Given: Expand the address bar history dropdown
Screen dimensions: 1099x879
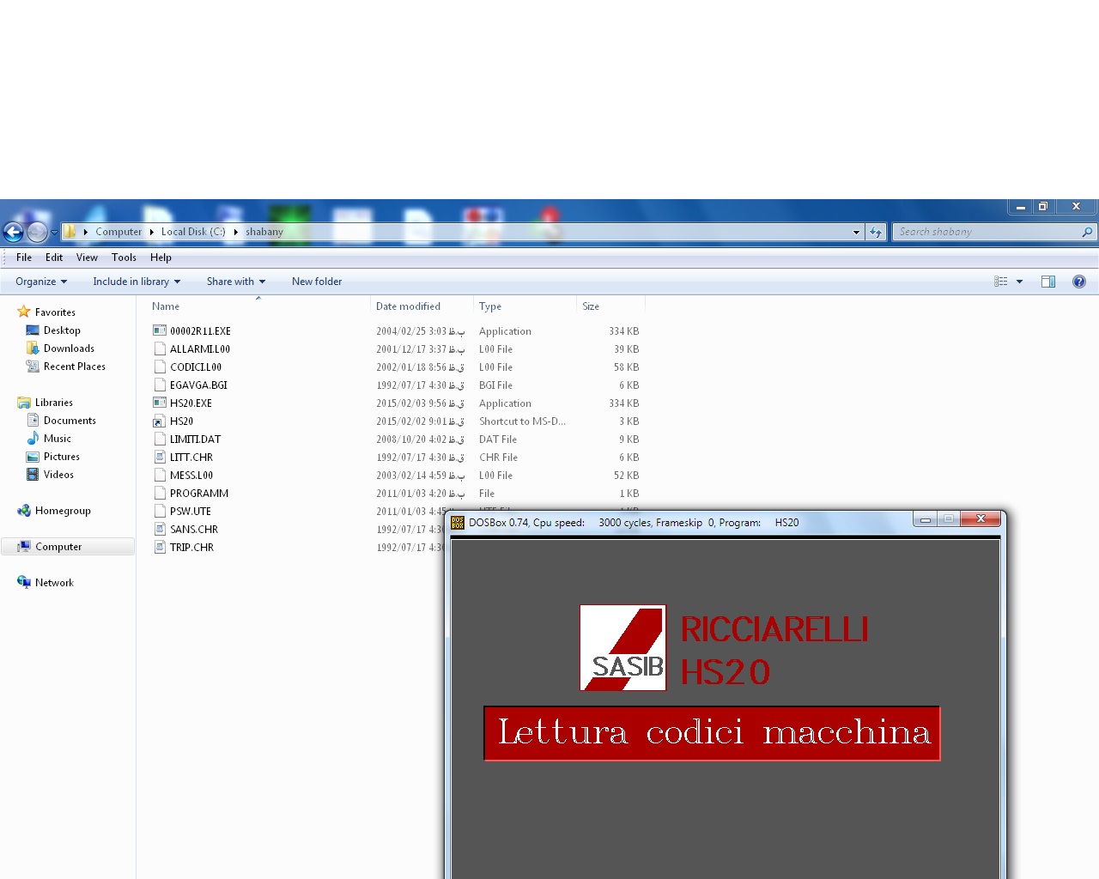Looking at the screenshot, I should click(856, 232).
